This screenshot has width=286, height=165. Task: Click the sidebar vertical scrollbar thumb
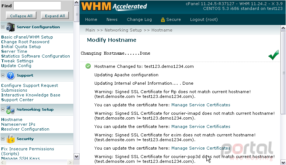click(77, 14)
